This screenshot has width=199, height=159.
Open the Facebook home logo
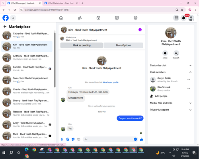coord(6,18)
